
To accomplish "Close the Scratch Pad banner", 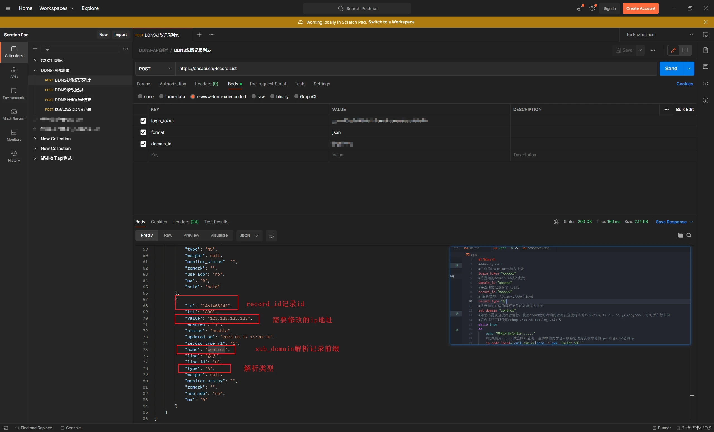I will tap(706, 22).
